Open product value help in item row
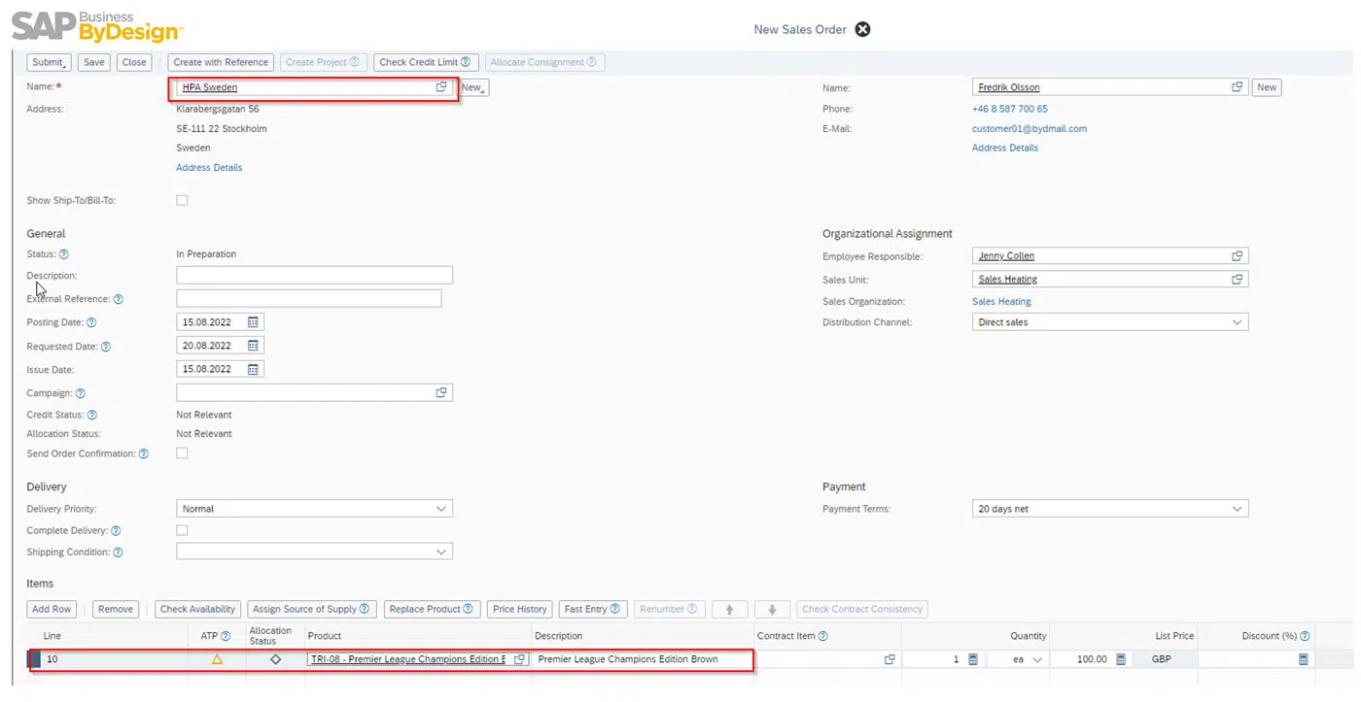This screenshot has width=1361, height=702. [519, 659]
